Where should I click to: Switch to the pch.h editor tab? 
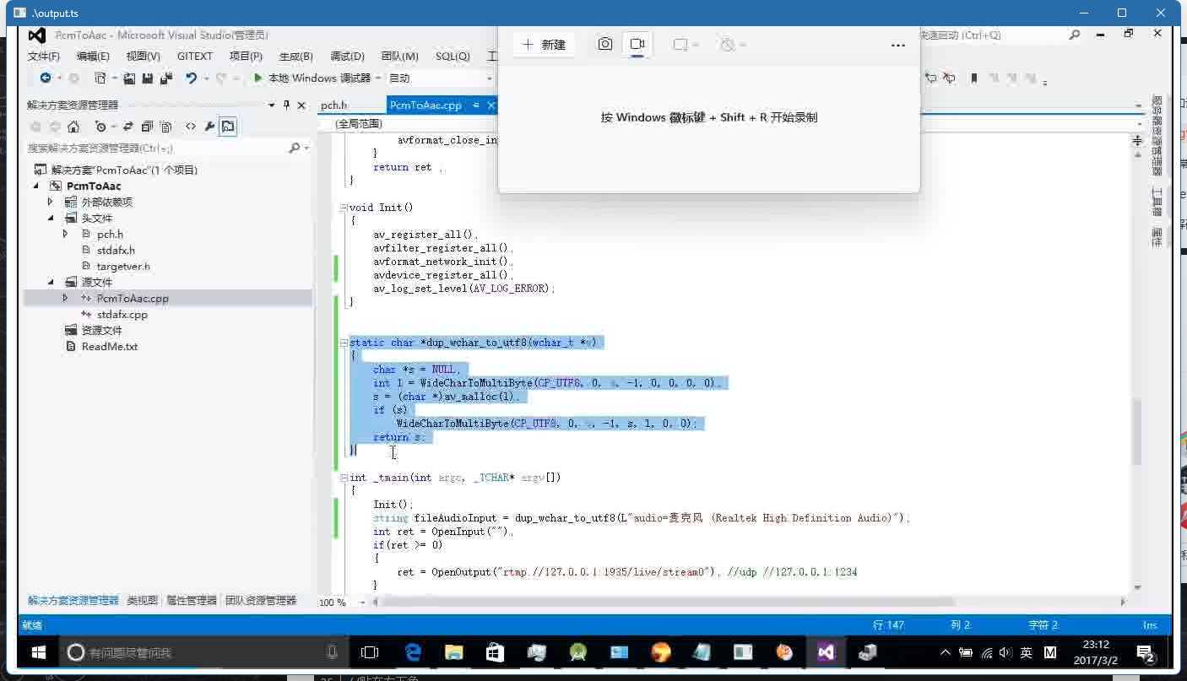[x=333, y=105]
